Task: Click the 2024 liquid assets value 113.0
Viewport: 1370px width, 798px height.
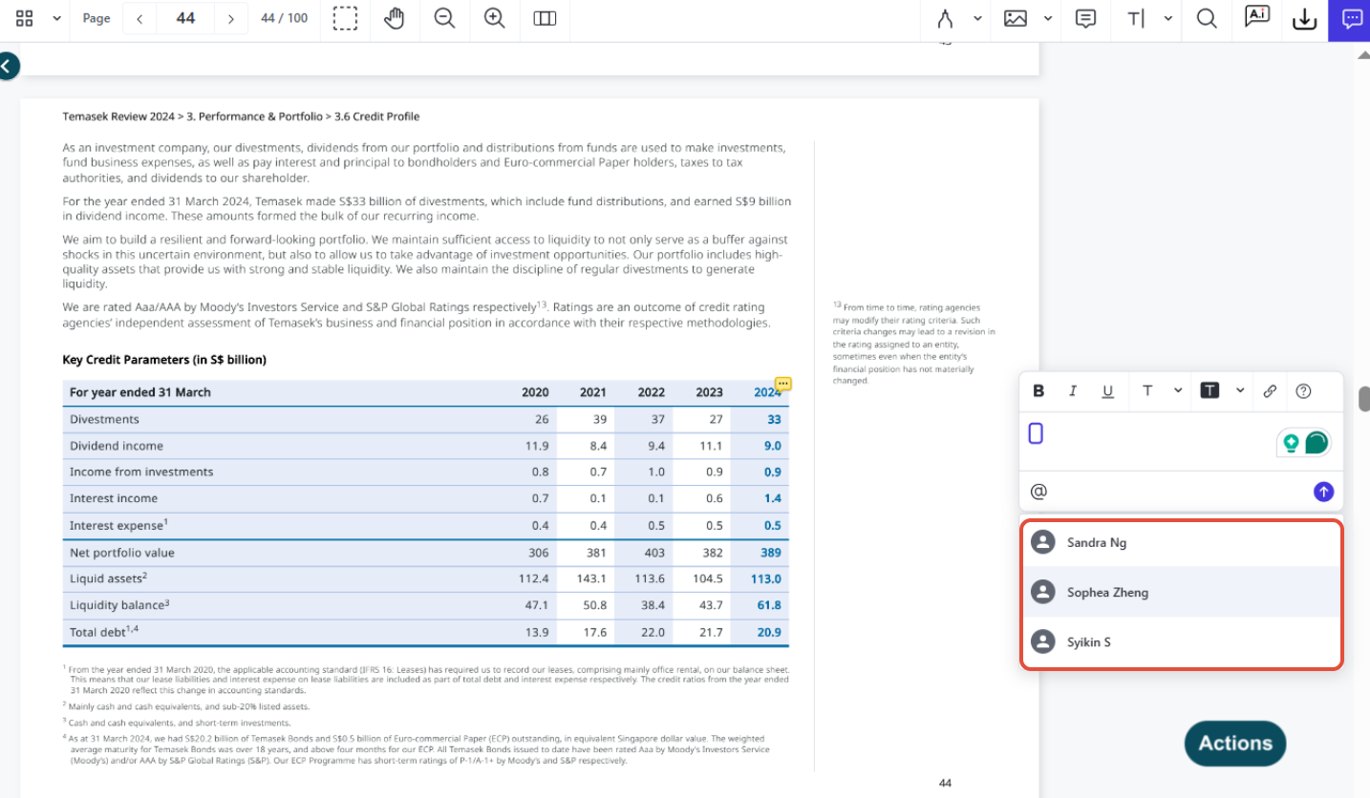Action: [766, 578]
